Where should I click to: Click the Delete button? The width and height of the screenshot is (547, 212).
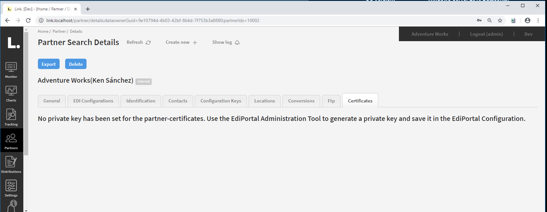[x=76, y=64]
